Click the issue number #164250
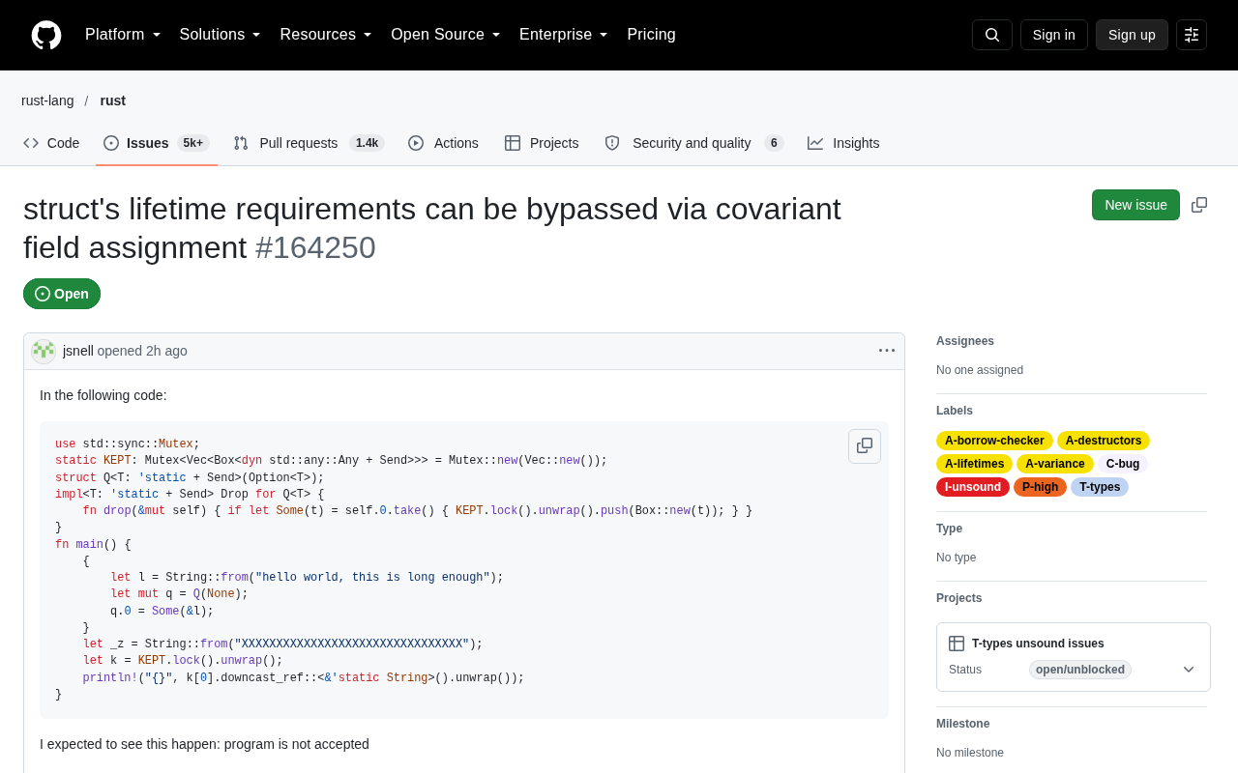The height and width of the screenshot is (773, 1238). (x=315, y=247)
